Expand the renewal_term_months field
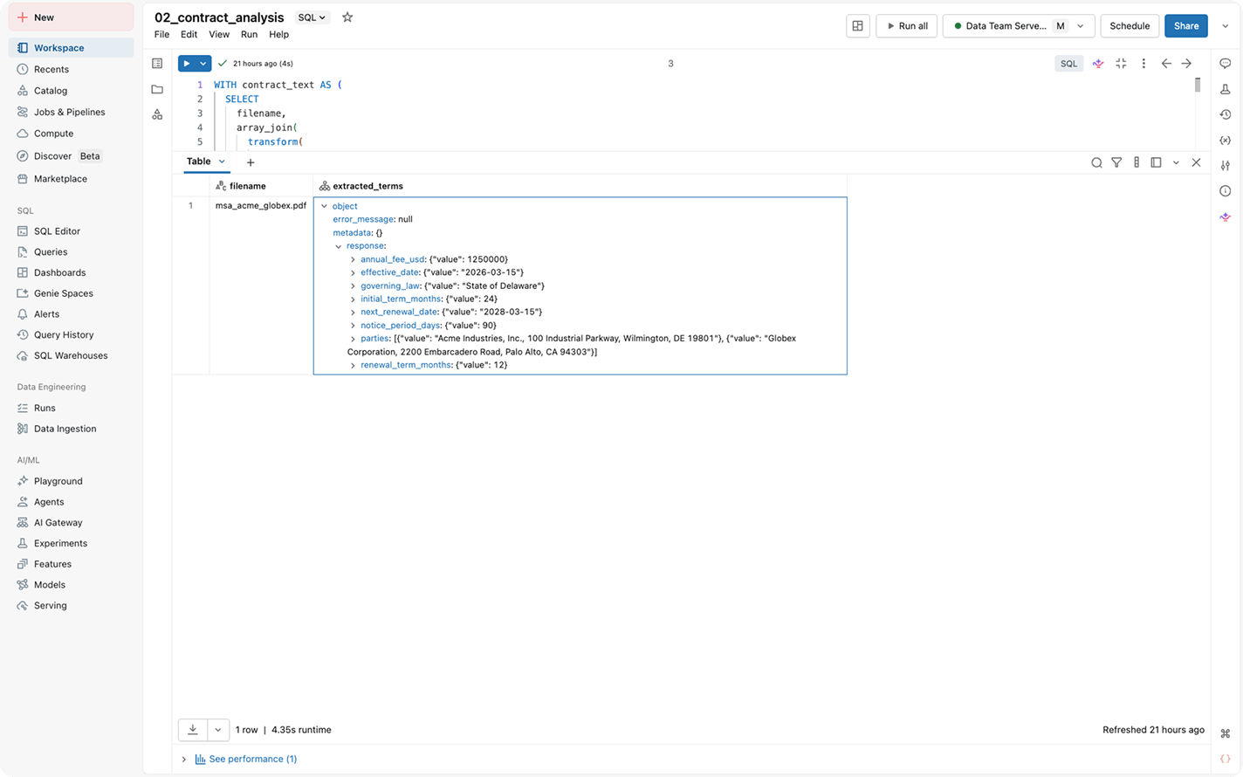This screenshot has width=1243, height=777. (353, 365)
